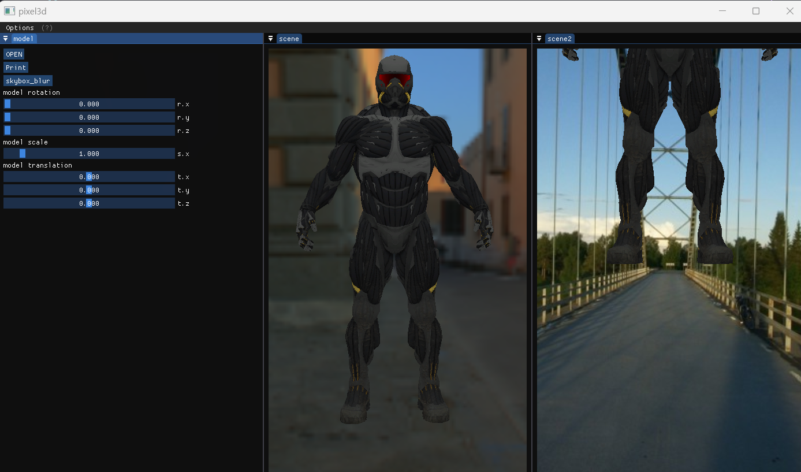801x472 pixels.
Task: Select the scene2 tab
Action: (559, 39)
